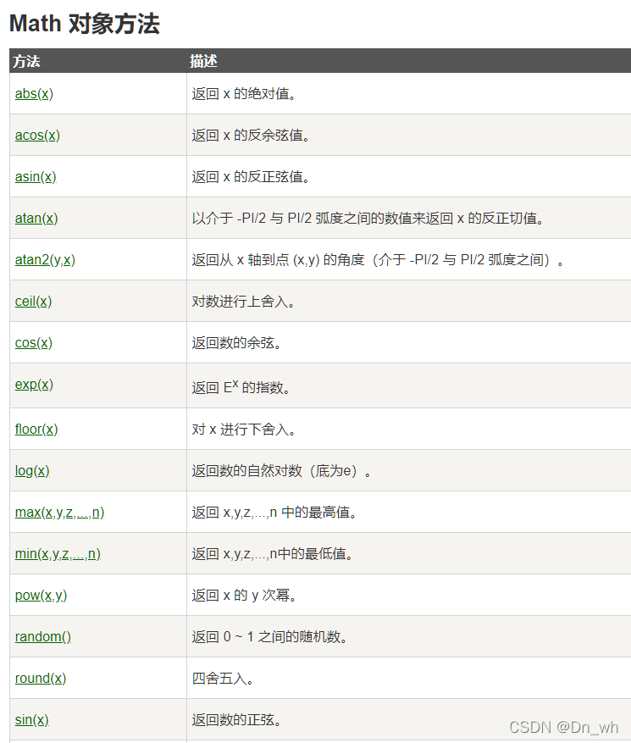
Task: Open the acos(x) method link
Action: click(37, 136)
